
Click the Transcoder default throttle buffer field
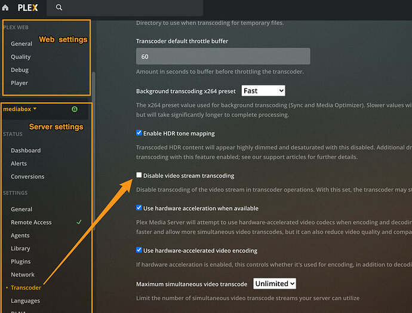click(x=223, y=56)
